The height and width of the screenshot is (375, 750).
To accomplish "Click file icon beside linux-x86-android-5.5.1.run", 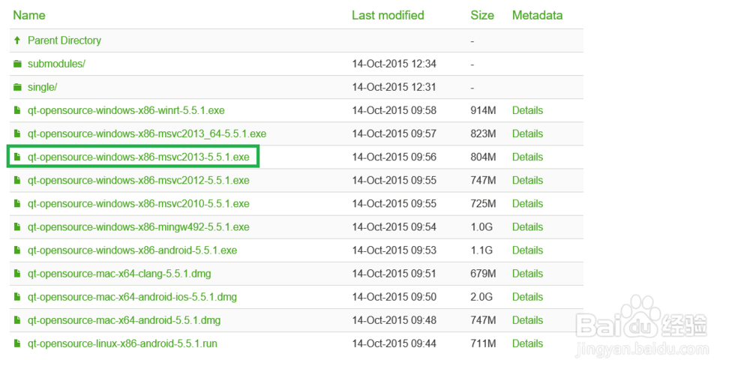I will tap(17, 344).
